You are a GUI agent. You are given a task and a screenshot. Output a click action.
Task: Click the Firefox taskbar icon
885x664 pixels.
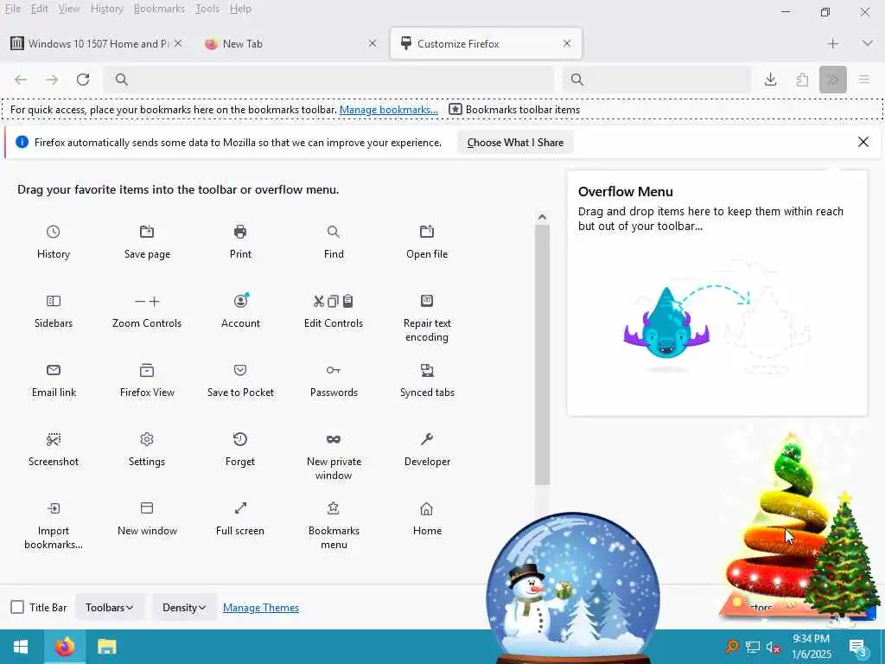(x=64, y=647)
